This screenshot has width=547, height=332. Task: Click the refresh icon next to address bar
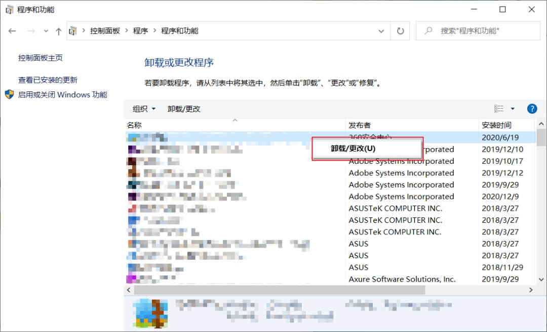pyautogui.click(x=400, y=31)
